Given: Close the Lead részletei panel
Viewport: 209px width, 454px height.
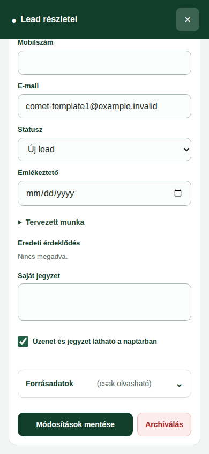Looking at the screenshot, I should pyautogui.click(x=188, y=19).
